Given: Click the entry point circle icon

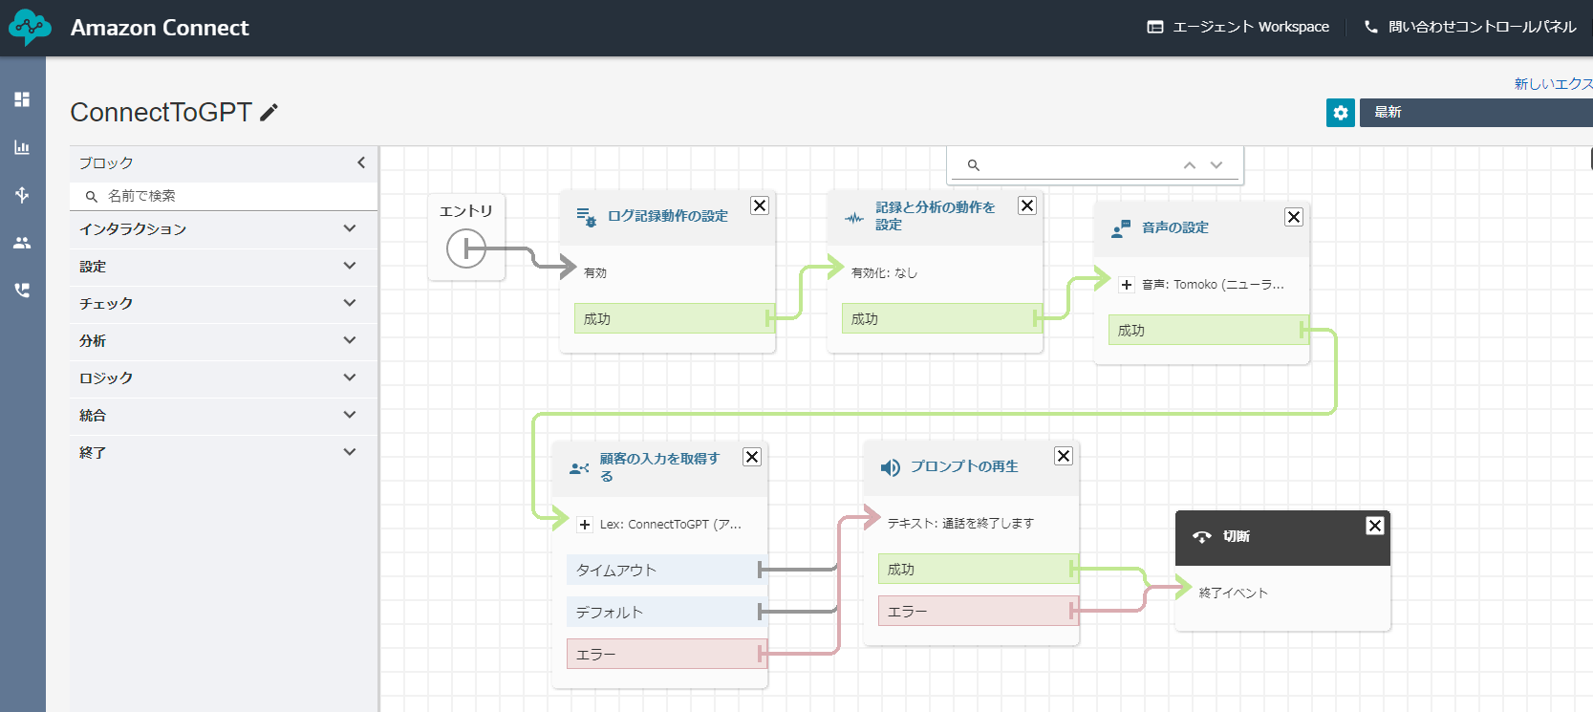Looking at the screenshot, I should (x=466, y=249).
